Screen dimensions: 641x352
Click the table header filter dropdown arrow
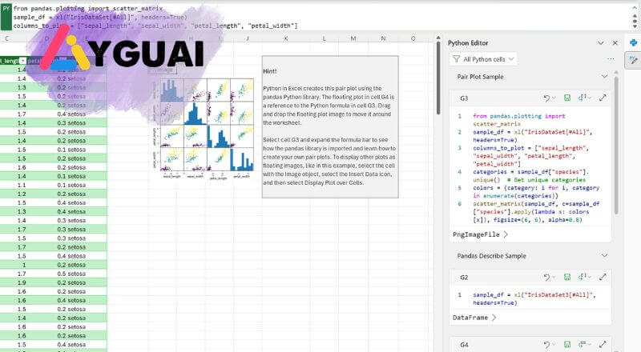[x=23, y=61]
